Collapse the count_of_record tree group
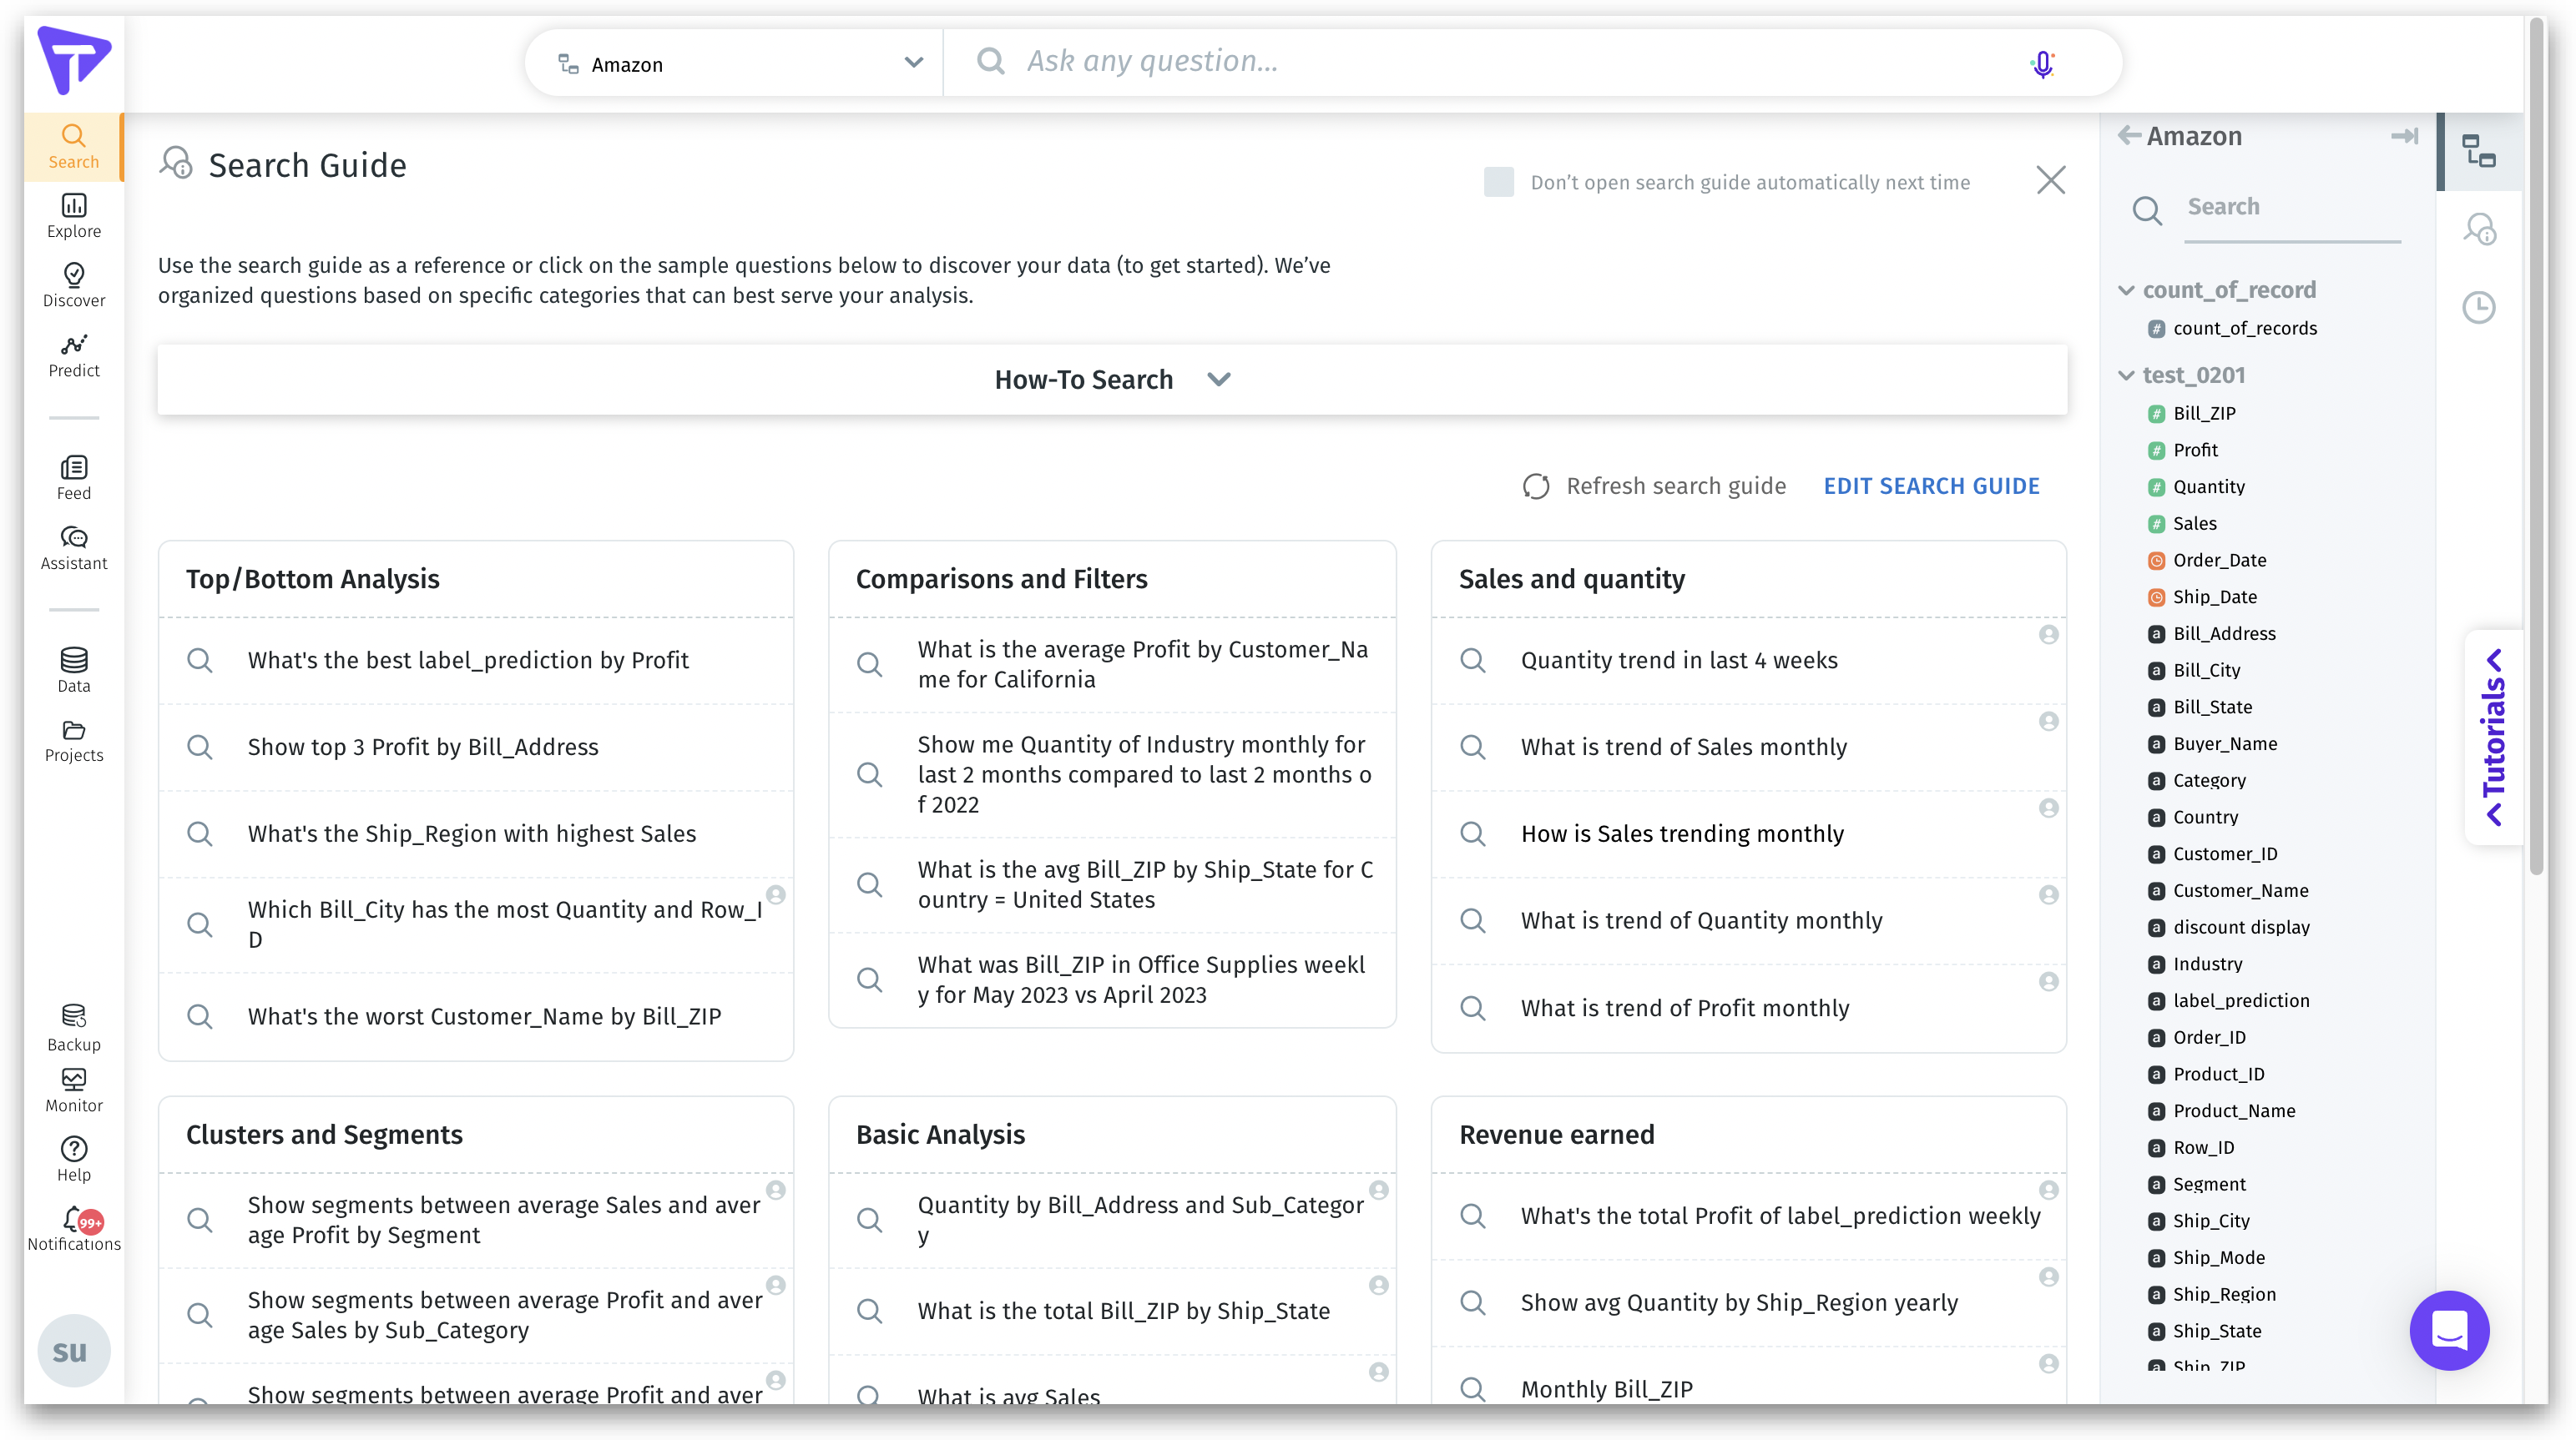The height and width of the screenshot is (1440, 2576). tap(2126, 291)
